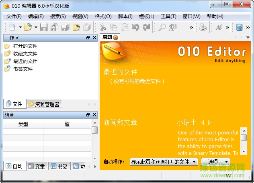
Task: Click the Save All icon
Action: (x=65, y=27)
